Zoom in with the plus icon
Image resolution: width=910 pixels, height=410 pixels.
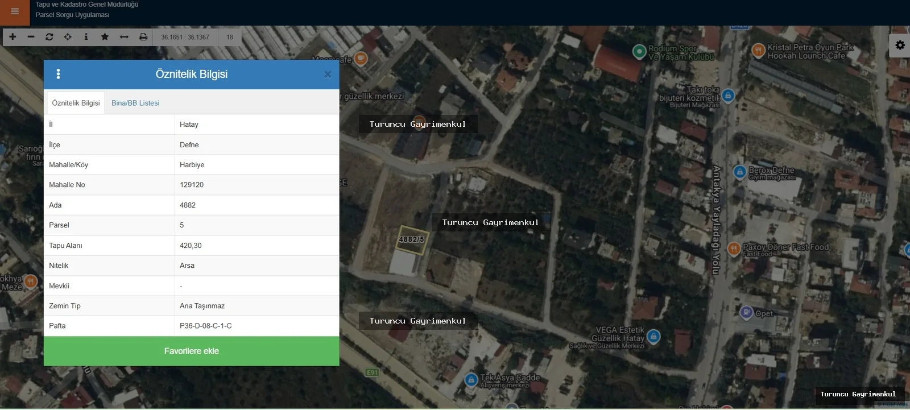point(13,37)
